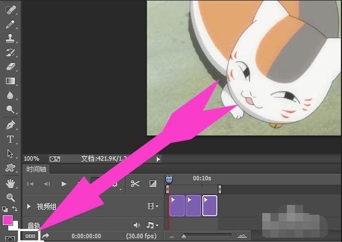The image size is (342, 242).
Task: Open the video group filmstrip dropdown
Action: (x=153, y=206)
